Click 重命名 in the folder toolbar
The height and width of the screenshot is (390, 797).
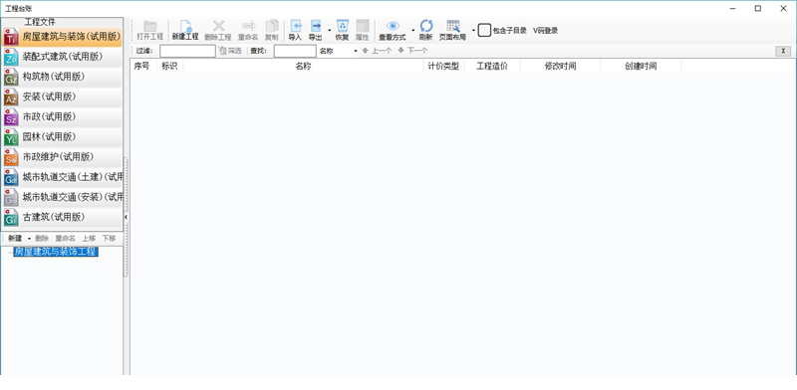[x=65, y=238]
